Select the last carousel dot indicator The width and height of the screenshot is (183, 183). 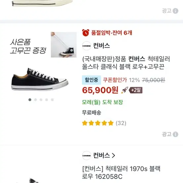point(52,100)
